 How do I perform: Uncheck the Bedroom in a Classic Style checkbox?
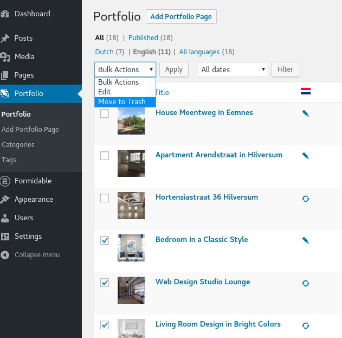(105, 240)
